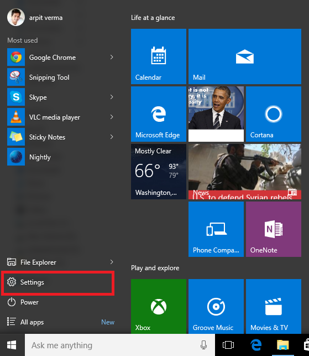Open Task View from the taskbar
309x356 pixels.
[x=228, y=345]
